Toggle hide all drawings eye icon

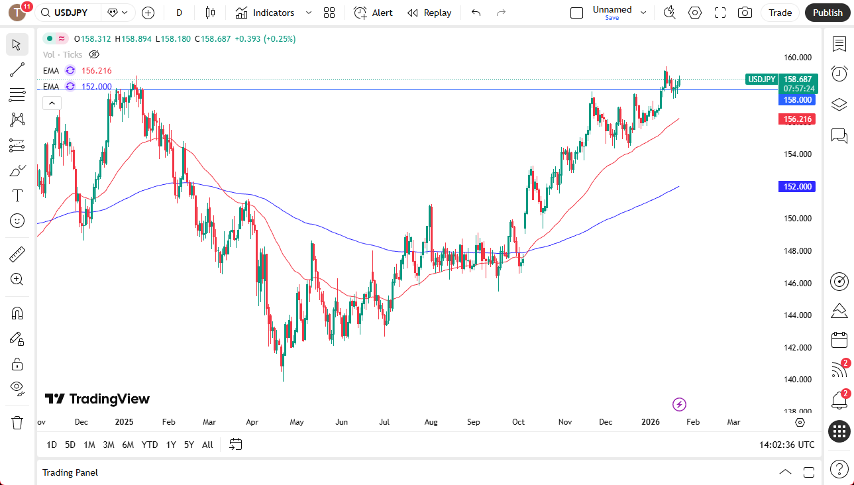(x=17, y=388)
